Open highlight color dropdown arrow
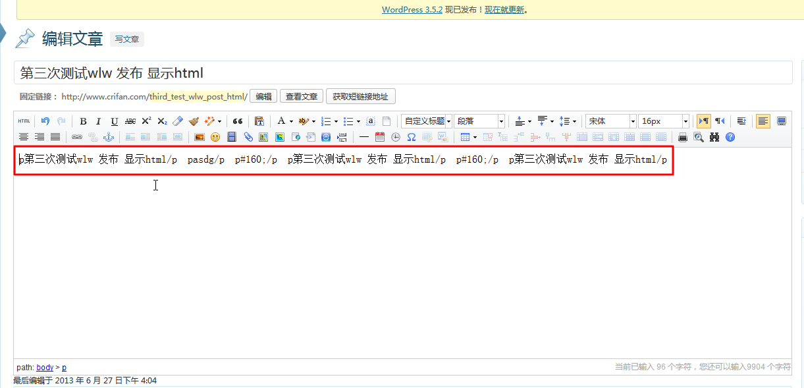 coord(313,121)
